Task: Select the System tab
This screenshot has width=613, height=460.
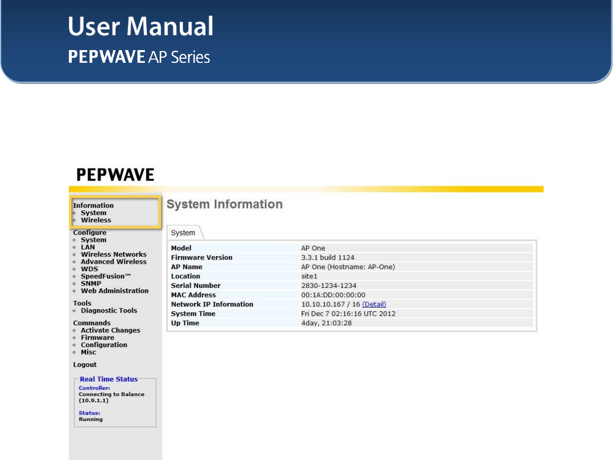Action: [x=183, y=233]
